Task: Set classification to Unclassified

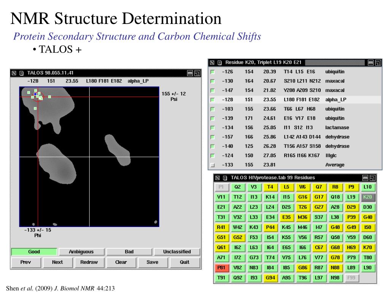Action: pos(177,252)
